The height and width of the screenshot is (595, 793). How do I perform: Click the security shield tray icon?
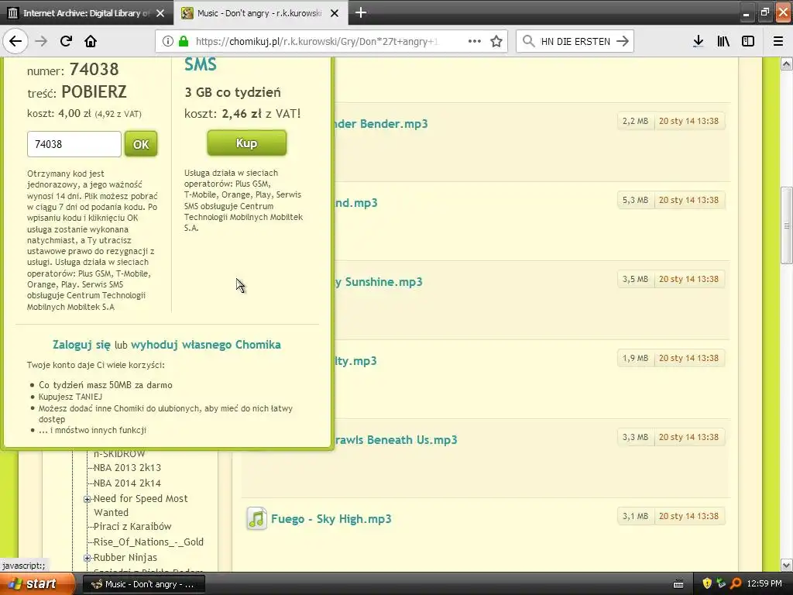707,584
